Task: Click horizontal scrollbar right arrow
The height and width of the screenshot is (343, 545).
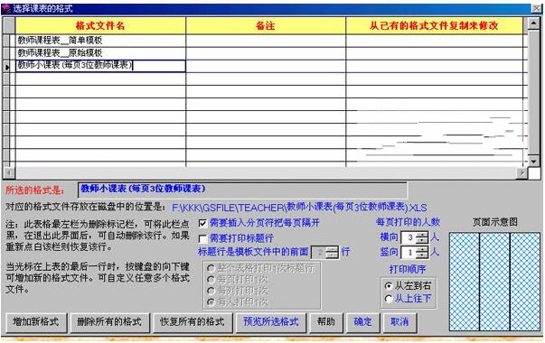Action: [x=522, y=172]
